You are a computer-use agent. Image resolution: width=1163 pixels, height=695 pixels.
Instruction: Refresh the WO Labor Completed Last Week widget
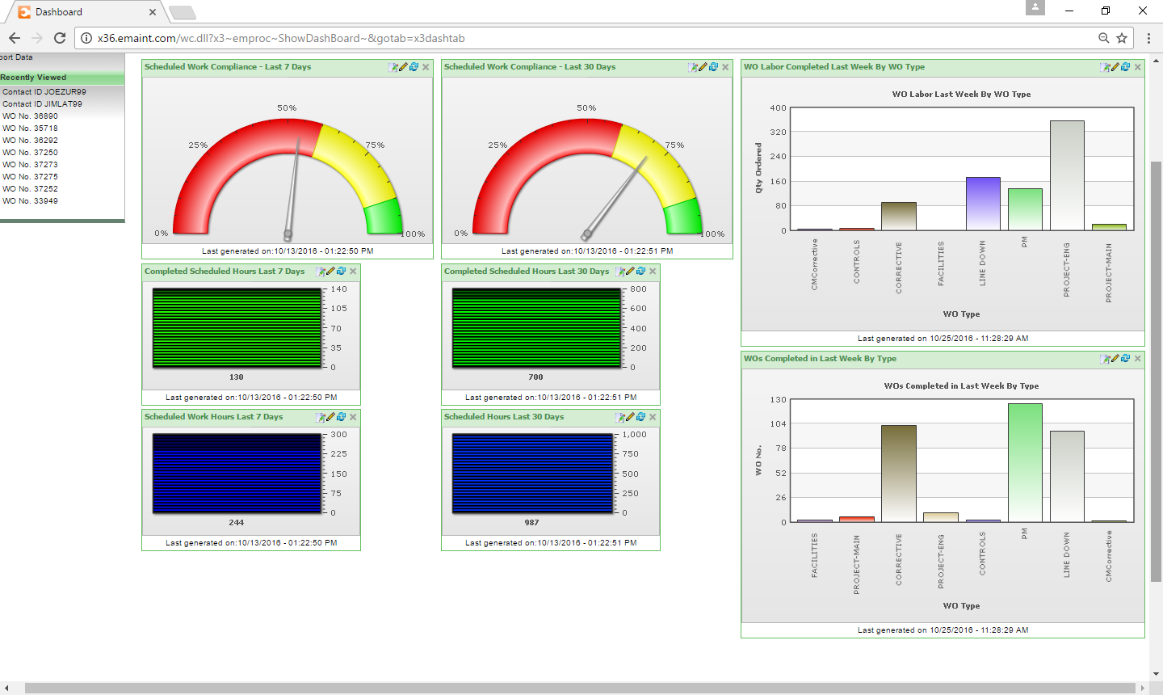pos(1126,67)
